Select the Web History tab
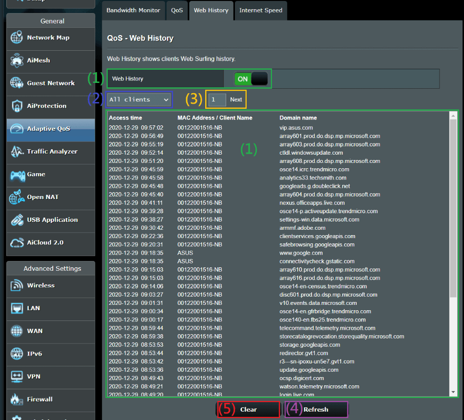 coord(211,10)
